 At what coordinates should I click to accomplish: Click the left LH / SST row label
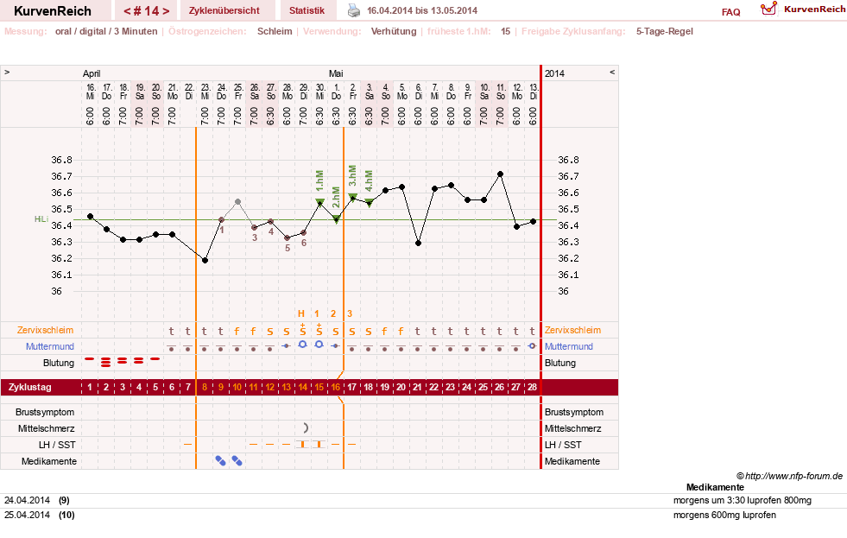(57, 445)
